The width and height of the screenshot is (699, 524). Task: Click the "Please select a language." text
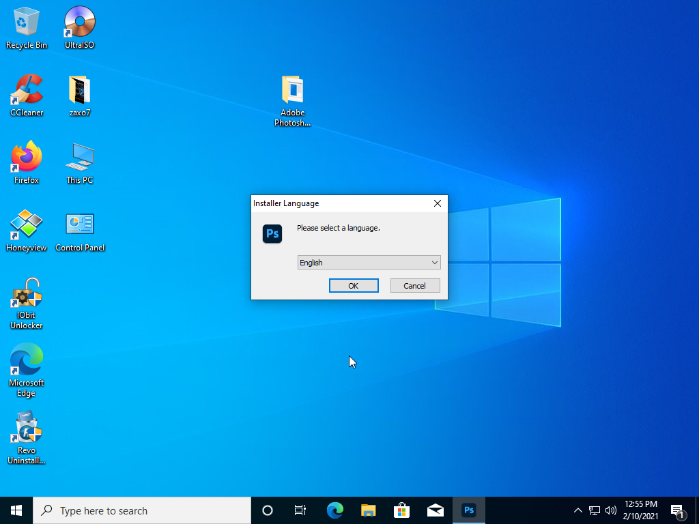tap(339, 228)
